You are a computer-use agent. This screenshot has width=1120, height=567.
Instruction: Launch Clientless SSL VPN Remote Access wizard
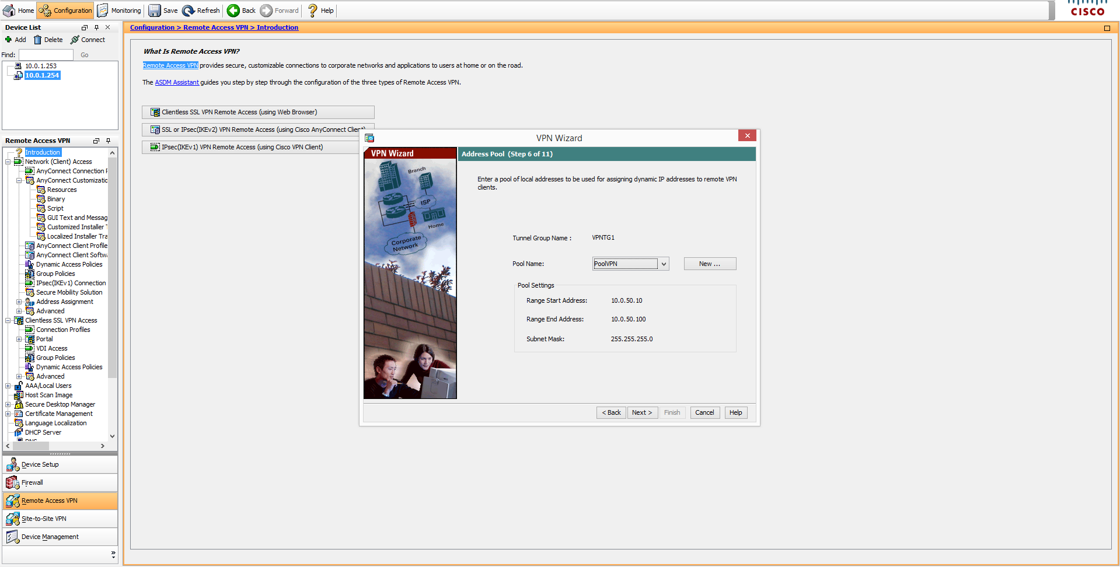[258, 112]
